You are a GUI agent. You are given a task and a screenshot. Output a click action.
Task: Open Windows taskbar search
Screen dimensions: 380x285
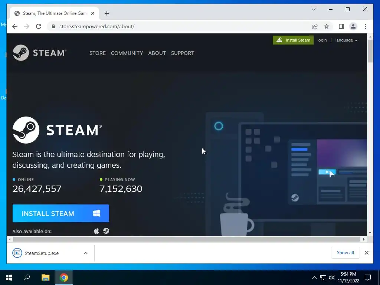click(27, 278)
